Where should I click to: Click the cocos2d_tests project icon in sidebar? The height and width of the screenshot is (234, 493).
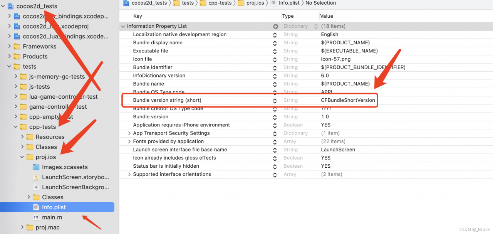10,6
